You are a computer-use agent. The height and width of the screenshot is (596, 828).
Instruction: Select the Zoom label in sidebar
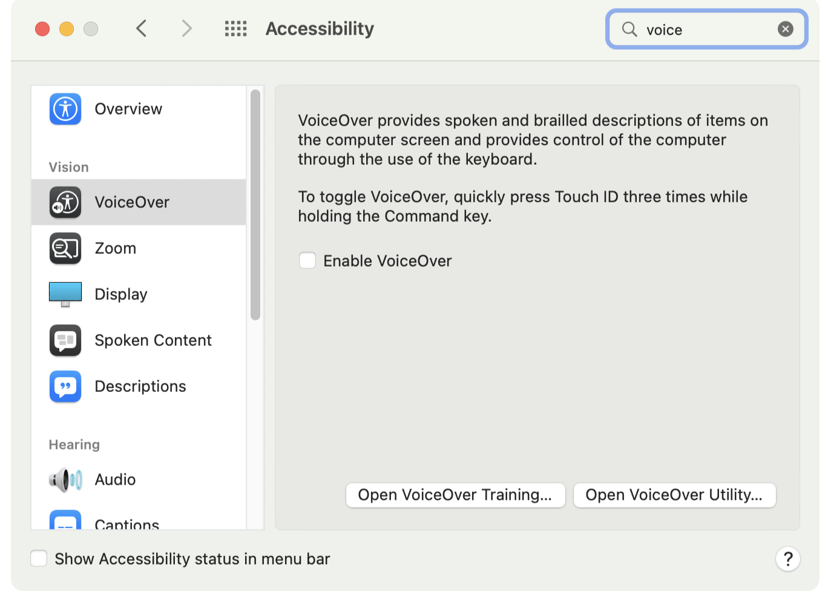point(116,248)
